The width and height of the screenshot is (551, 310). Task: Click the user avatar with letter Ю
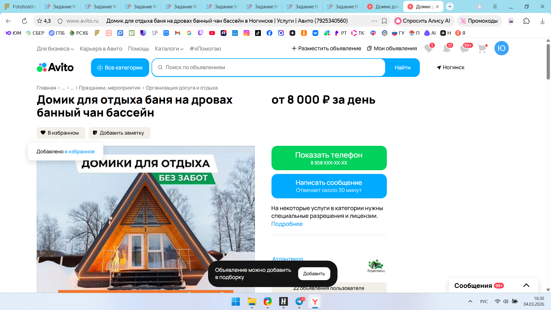click(x=501, y=48)
